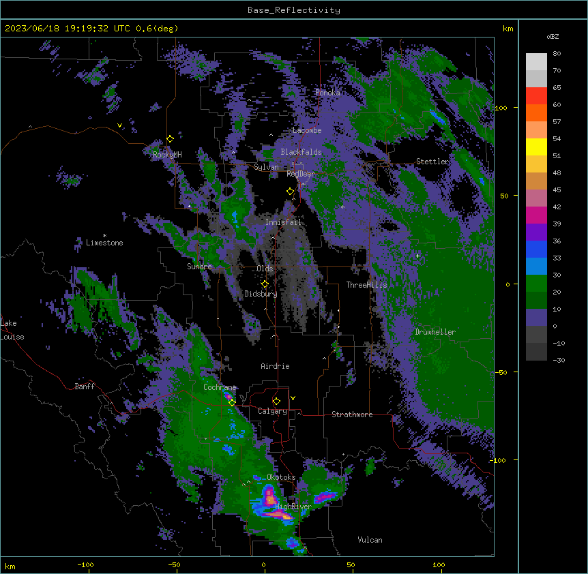This screenshot has width=588, height=574.
Task: Click the Innisfail city label
Action: click(x=283, y=222)
